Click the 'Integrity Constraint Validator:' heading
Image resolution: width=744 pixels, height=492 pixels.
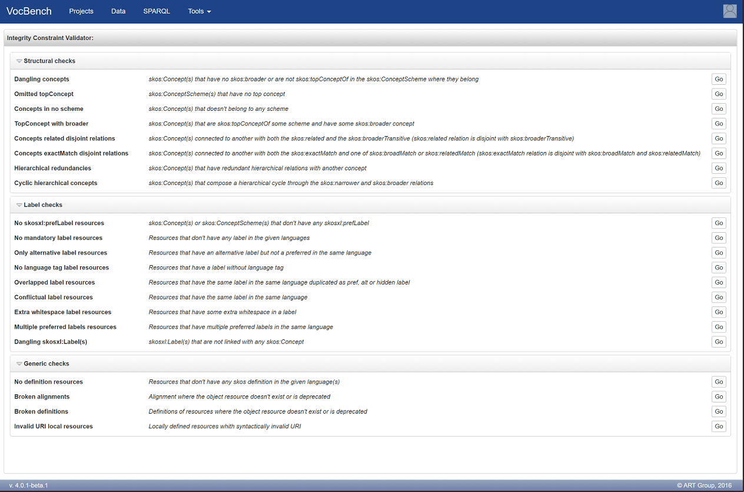(x=51, y=38)
